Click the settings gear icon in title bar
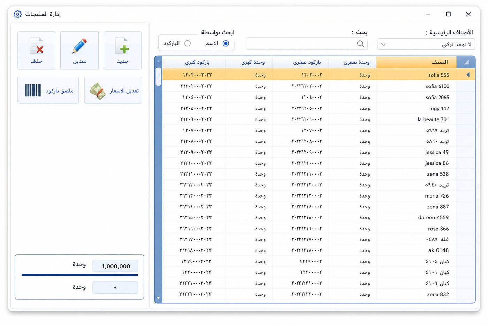 [x=17, y=14]
